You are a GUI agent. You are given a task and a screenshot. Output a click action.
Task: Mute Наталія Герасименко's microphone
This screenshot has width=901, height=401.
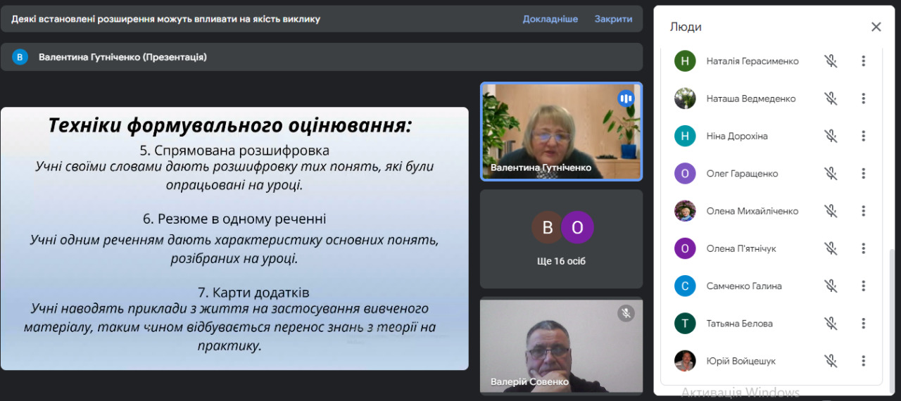pos(831,61)
